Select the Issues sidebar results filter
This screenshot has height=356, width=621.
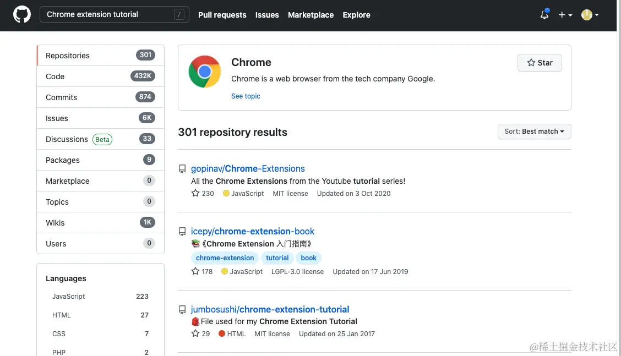tap(100, 118)
